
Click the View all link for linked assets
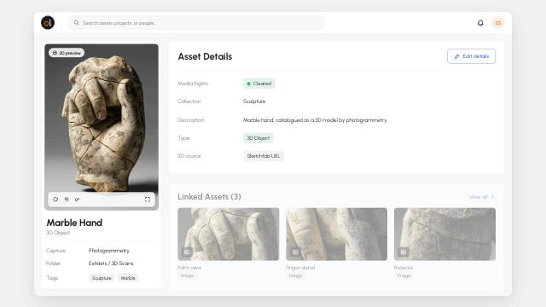pos(478,197)
